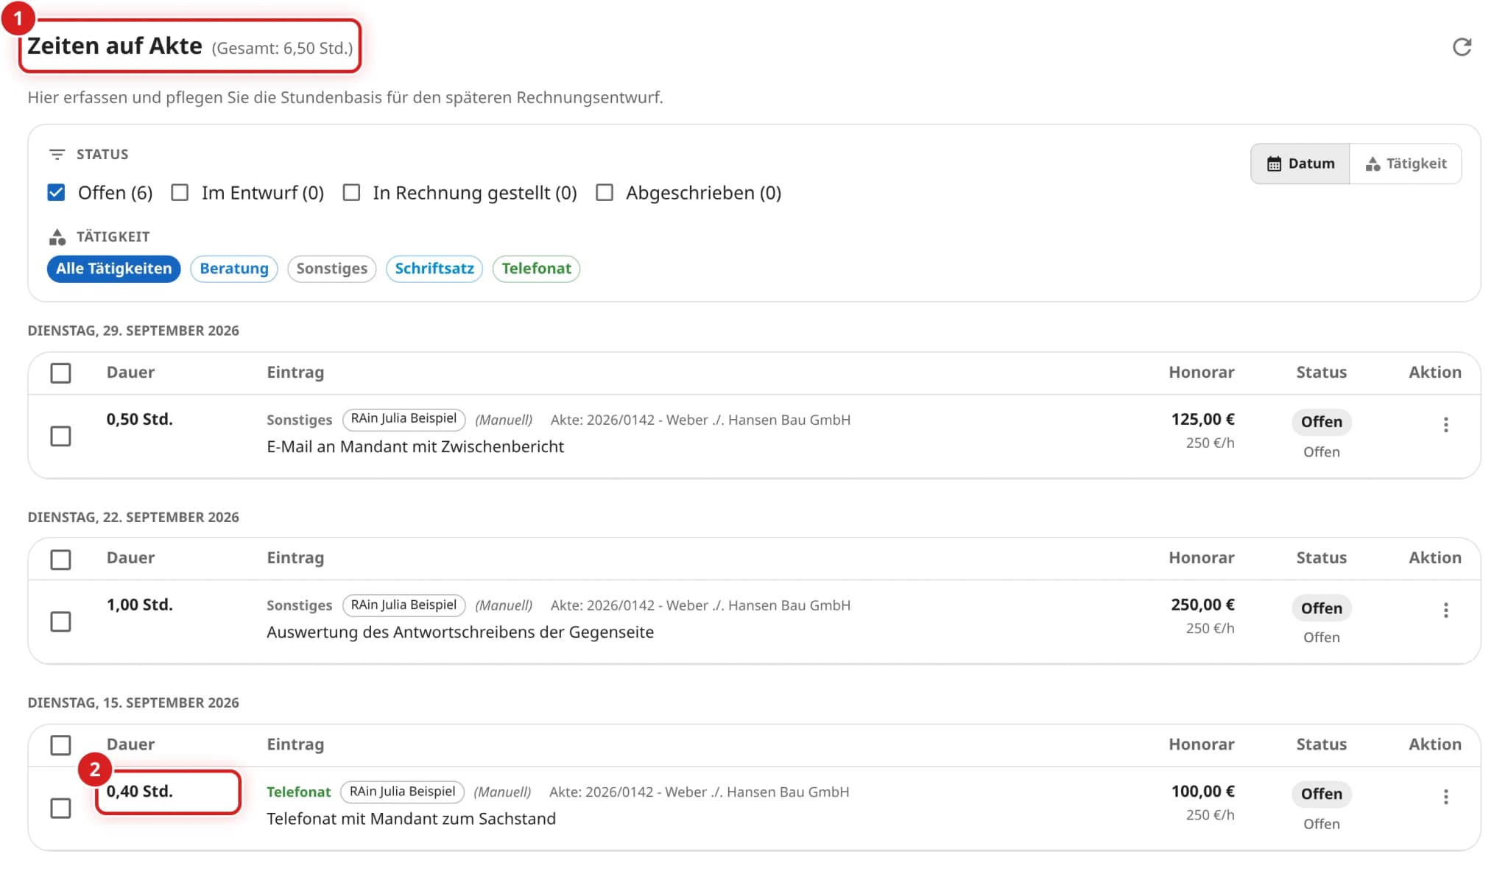Select all entries for 15. September header checkbox
This screenshot has width=1508, height=877.
tap(60, 745)
